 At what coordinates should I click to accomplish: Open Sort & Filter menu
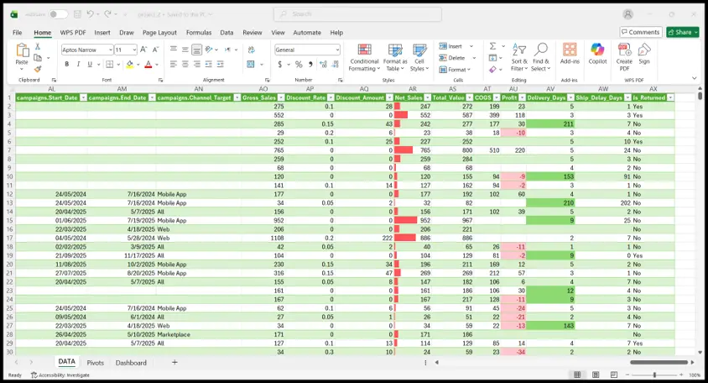[x=519, y=57]
